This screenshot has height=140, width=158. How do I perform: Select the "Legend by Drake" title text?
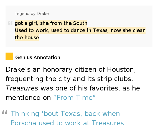(32, 14)
